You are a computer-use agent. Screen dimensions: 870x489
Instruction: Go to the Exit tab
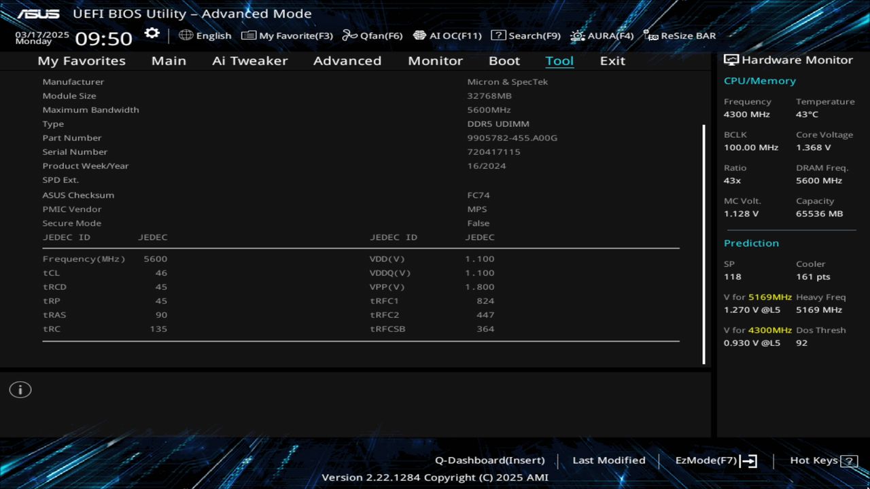(x=612, y=60)
